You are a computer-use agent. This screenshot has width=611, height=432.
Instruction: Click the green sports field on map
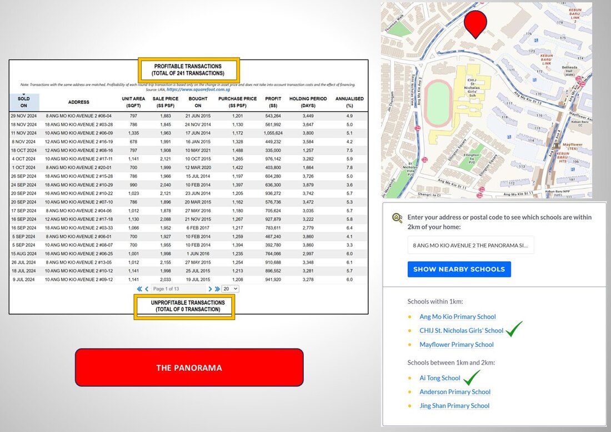coord(438,103)
